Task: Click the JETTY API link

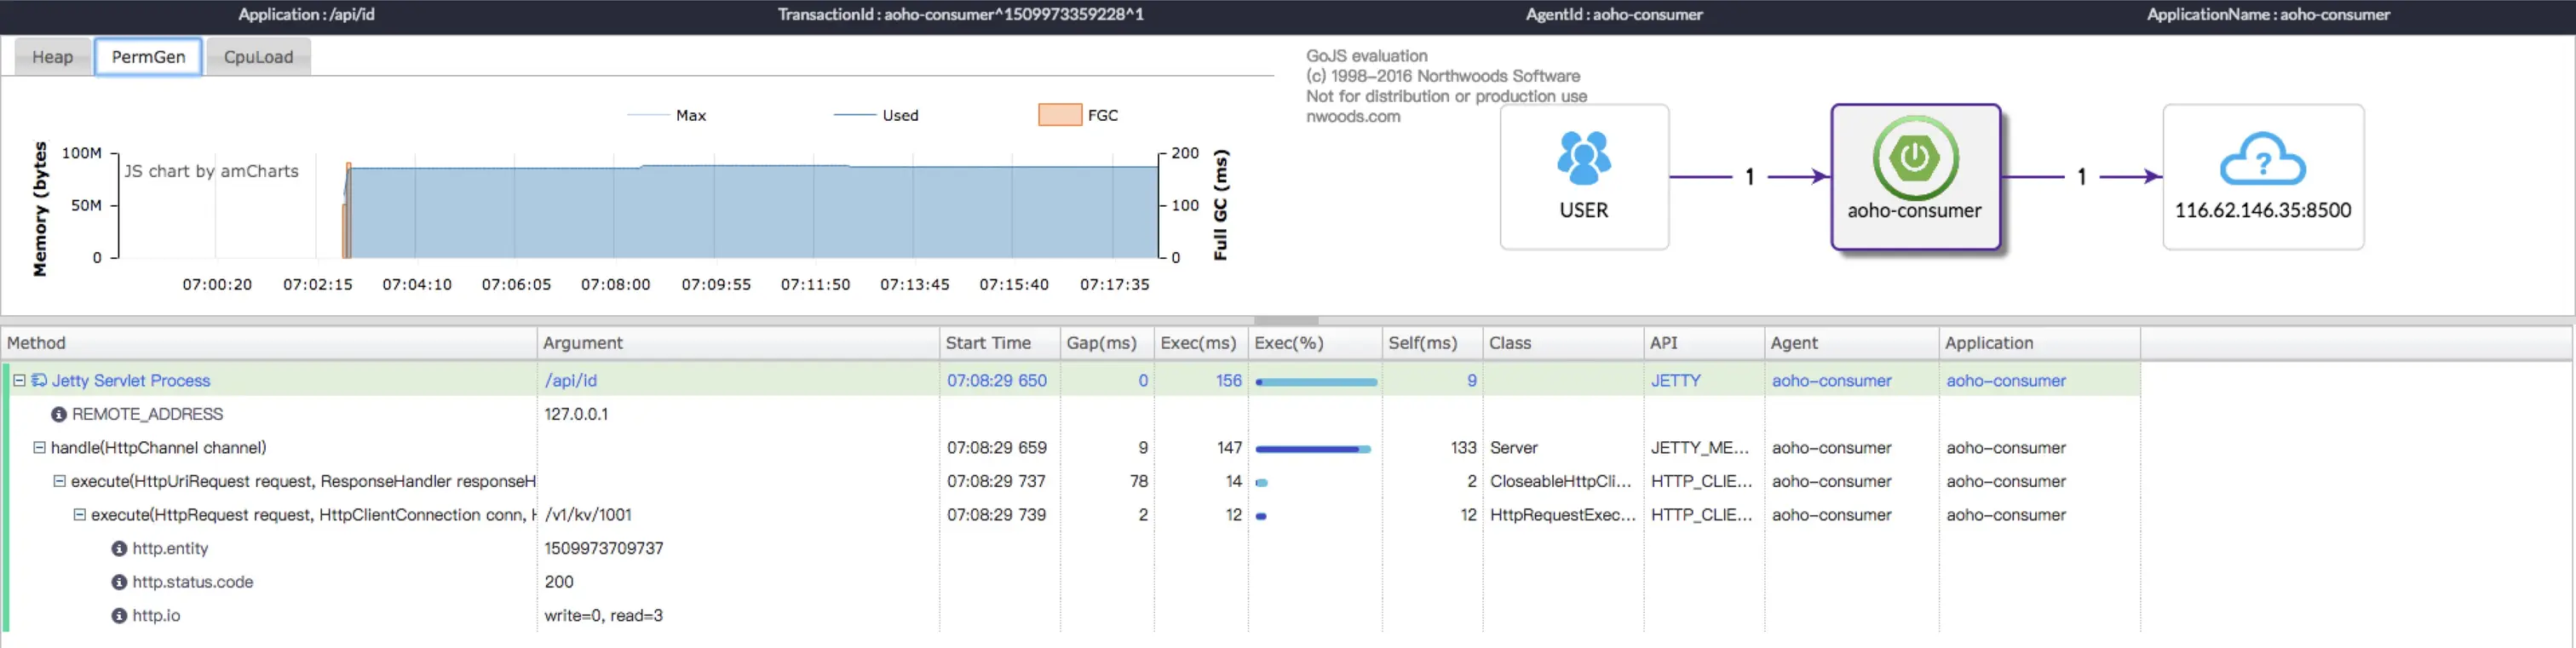Action: 1675,380
